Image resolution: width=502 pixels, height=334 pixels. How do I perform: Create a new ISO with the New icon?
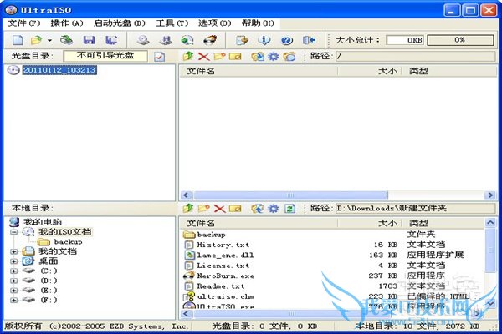18,40
